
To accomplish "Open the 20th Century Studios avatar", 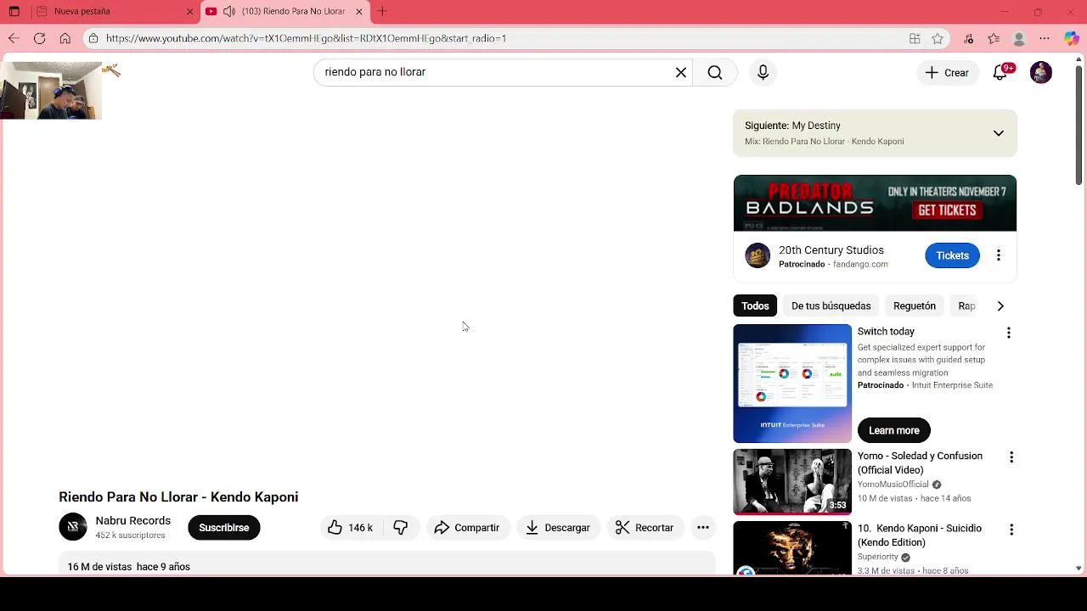I will [x=758, y=255].
